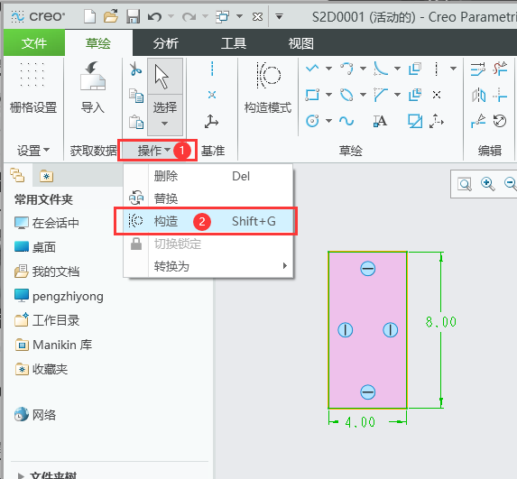
Task: Click the window switch icon in quick access toolbar
Action: pyautogui.click(x=222, y=16)
